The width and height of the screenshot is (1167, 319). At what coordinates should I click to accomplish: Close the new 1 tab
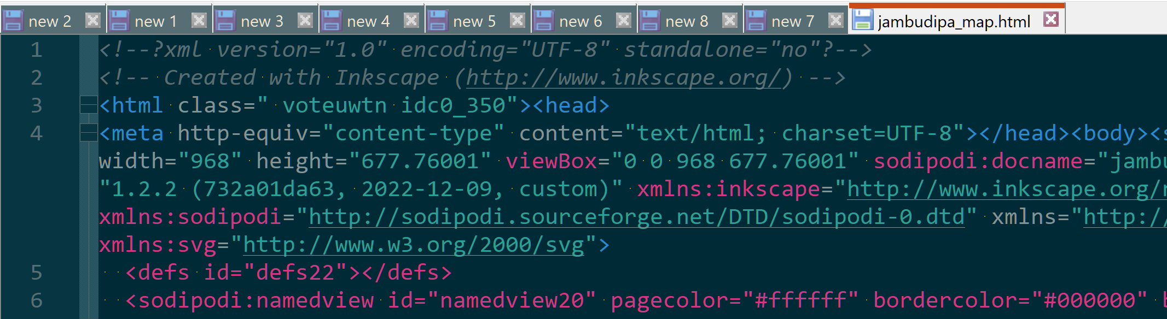[199, 21]
